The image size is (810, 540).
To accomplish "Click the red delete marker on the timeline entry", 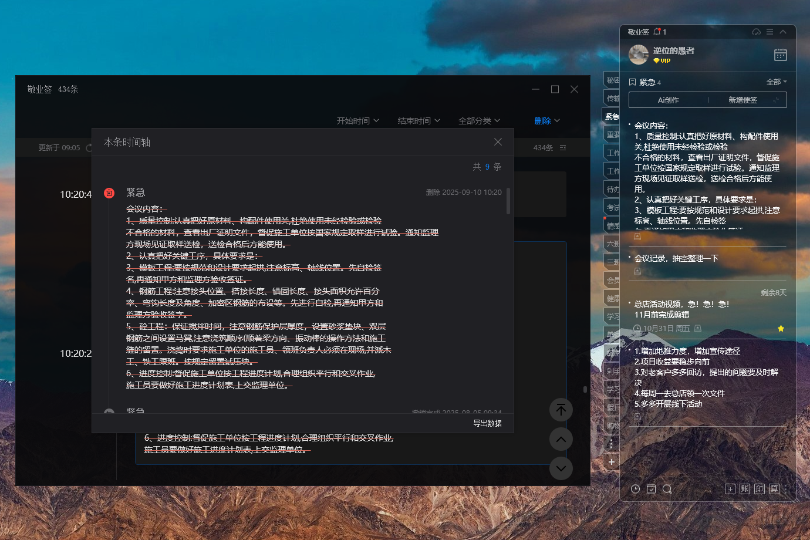I will [109, 193].
